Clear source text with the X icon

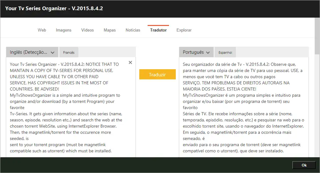[x=130, y=62]
